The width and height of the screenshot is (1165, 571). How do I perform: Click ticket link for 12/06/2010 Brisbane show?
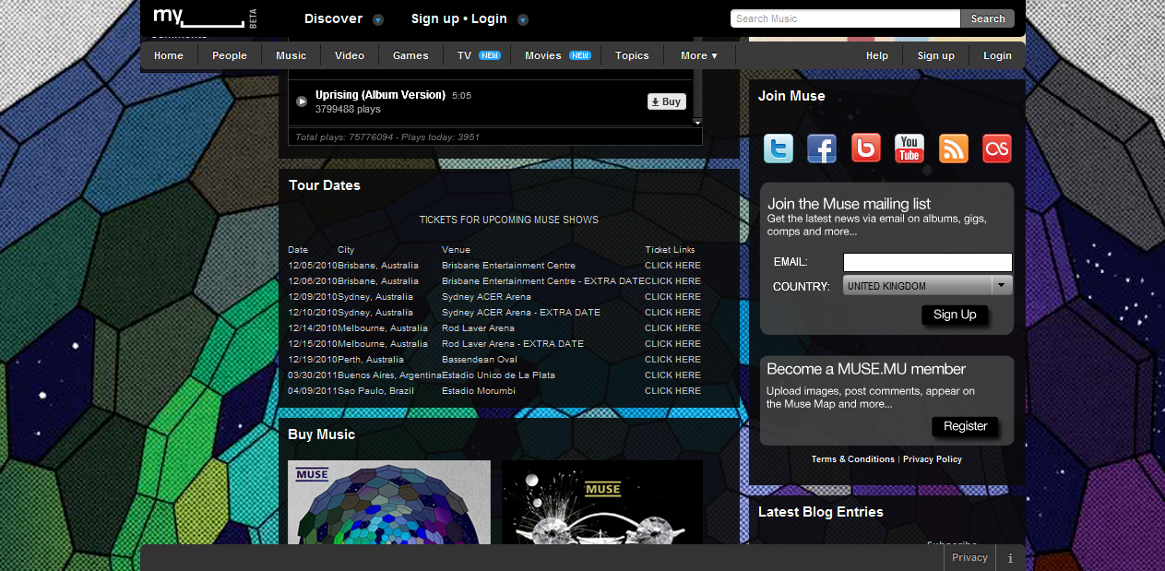pos(672,281)
